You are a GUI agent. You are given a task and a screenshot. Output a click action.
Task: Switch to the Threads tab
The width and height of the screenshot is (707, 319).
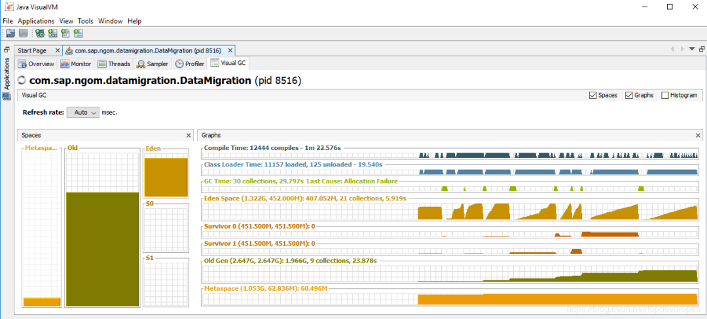(114, 64)
